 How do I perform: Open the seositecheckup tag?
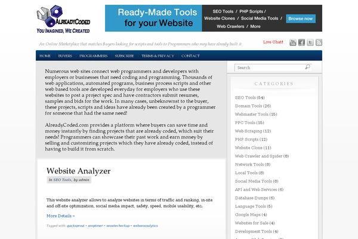click(x=118, y=226)
